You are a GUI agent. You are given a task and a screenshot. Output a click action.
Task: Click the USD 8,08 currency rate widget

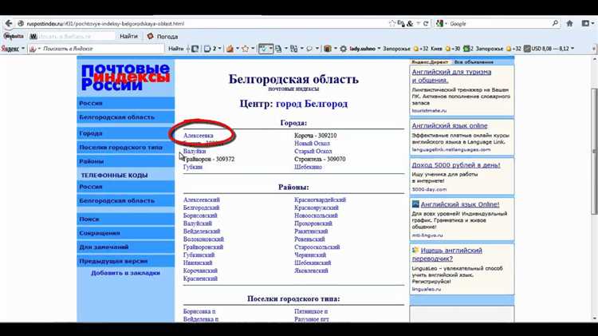[546, 49]
